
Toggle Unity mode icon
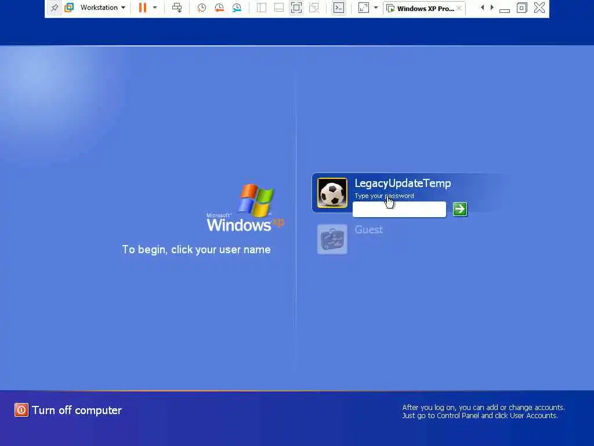point(314,8)
